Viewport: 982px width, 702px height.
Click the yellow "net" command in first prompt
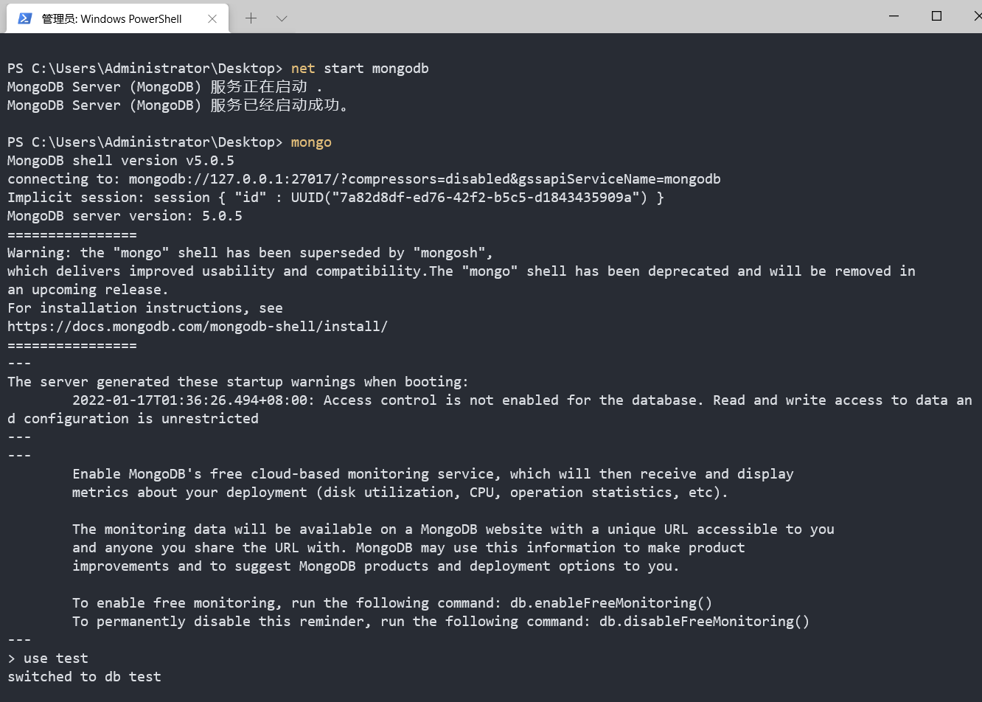(303, 69)
